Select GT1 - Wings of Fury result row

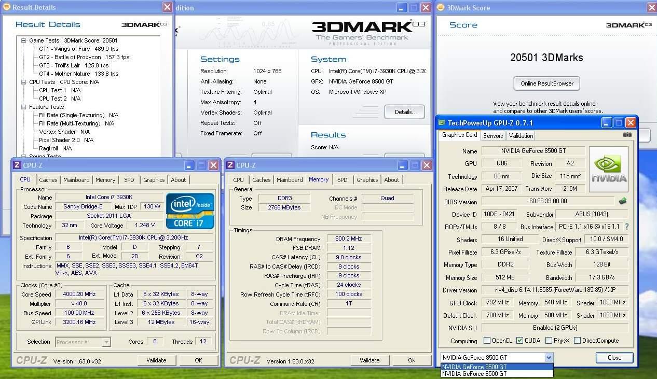click(78, 49)
